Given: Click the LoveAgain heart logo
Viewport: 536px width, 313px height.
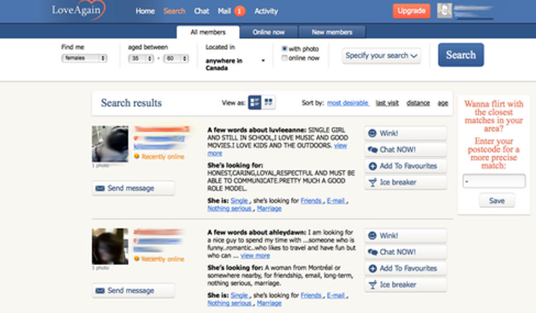Looking at the screenshot, I should tap(78, 11).
